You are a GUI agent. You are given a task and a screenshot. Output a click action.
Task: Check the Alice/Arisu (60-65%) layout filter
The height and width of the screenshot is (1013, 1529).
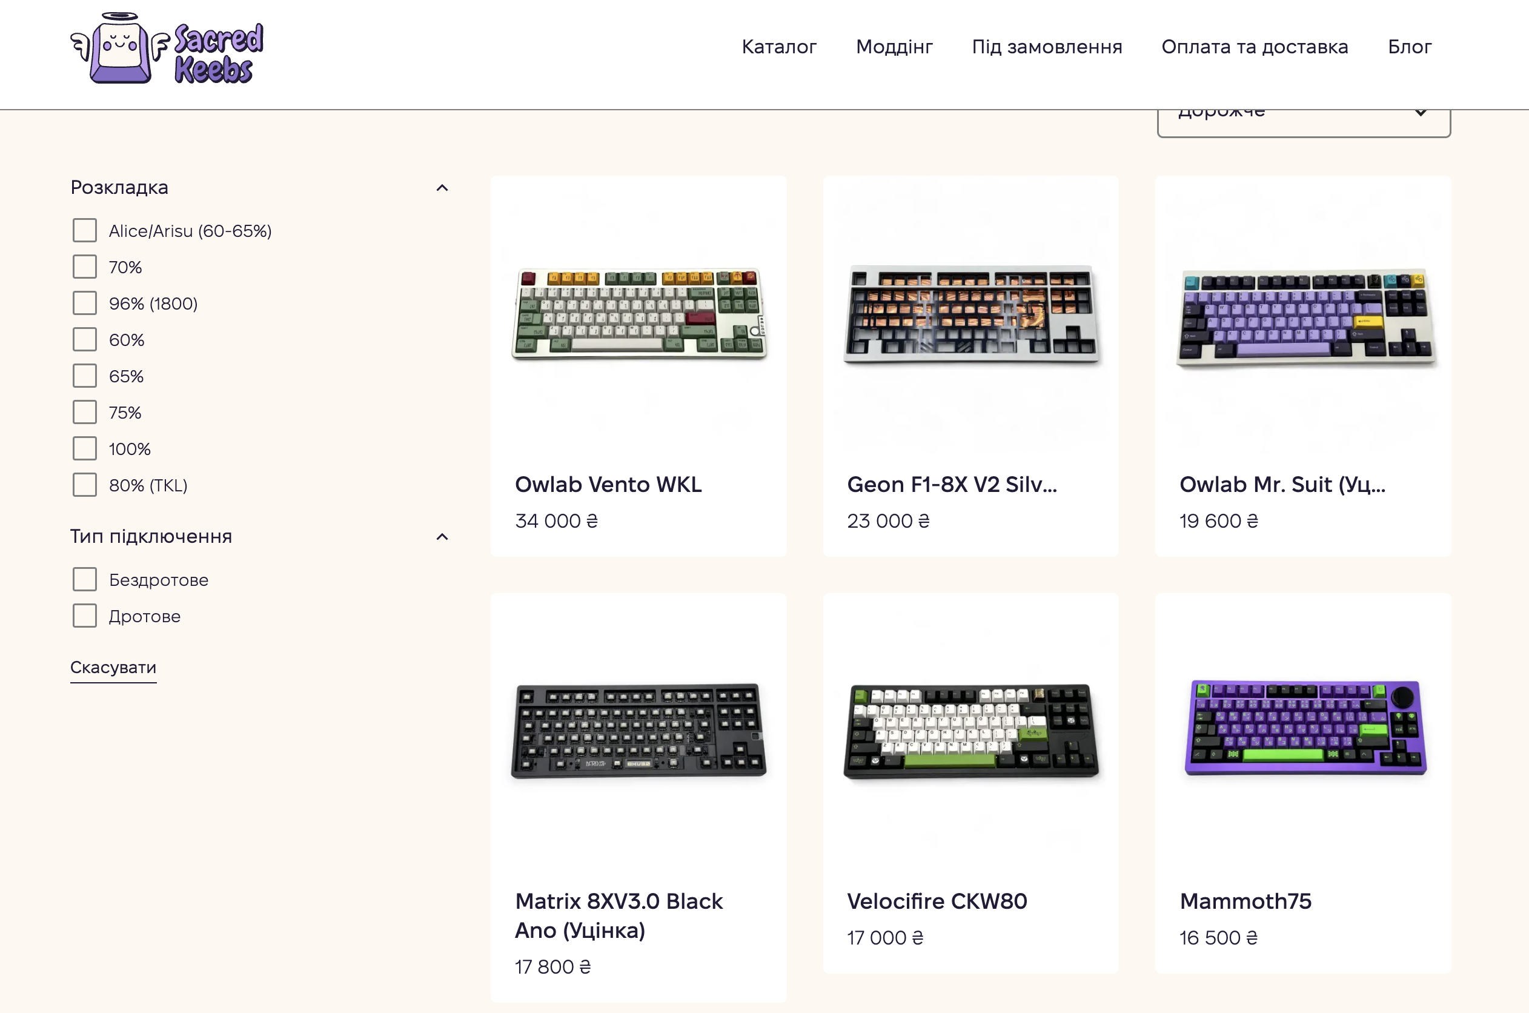pos(85,231)
